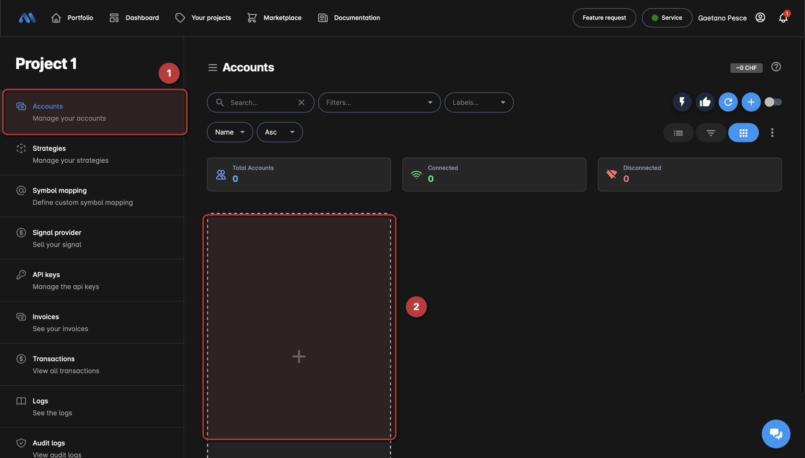The image size is (805, 458).
Task: Switch to list view layout
Action: click(x=678, y=133)
